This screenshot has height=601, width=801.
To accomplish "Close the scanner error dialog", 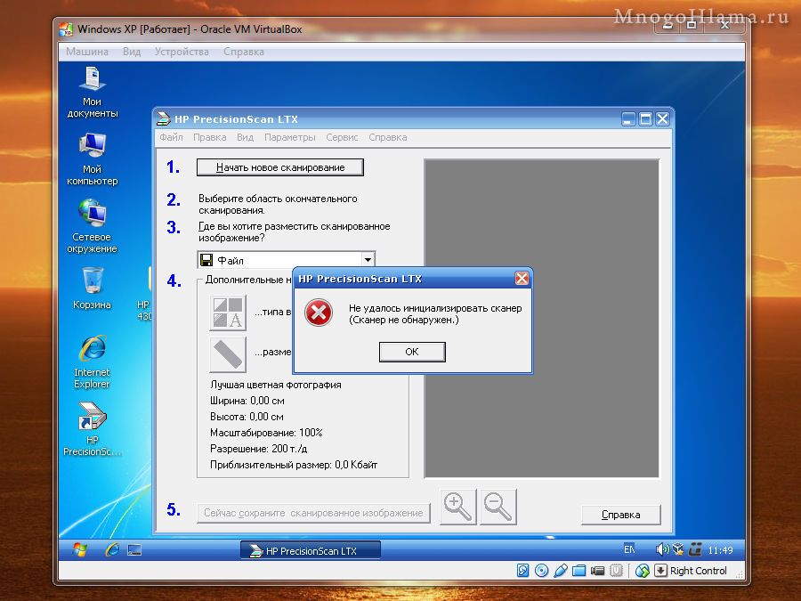I will pos(522,279).
